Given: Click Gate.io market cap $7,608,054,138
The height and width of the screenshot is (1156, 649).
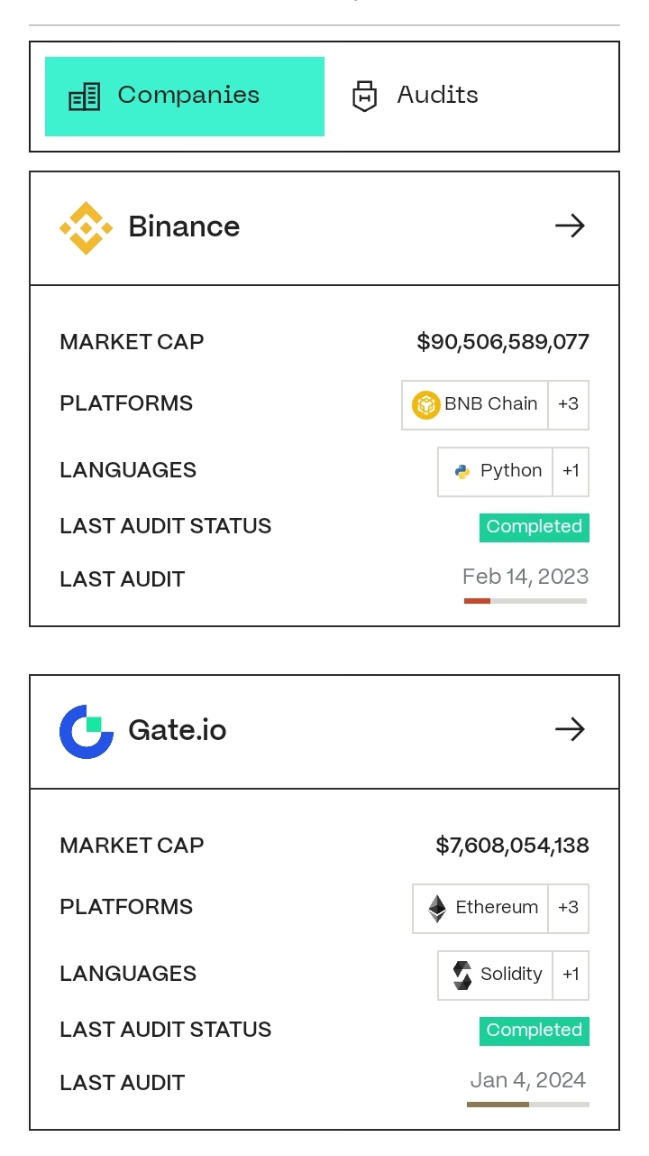Looking at the screenshot, I should (x=512, y=846).
